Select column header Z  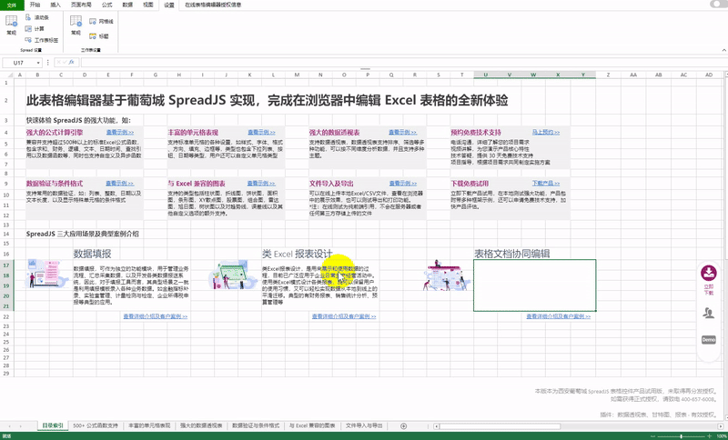(607, 75)
